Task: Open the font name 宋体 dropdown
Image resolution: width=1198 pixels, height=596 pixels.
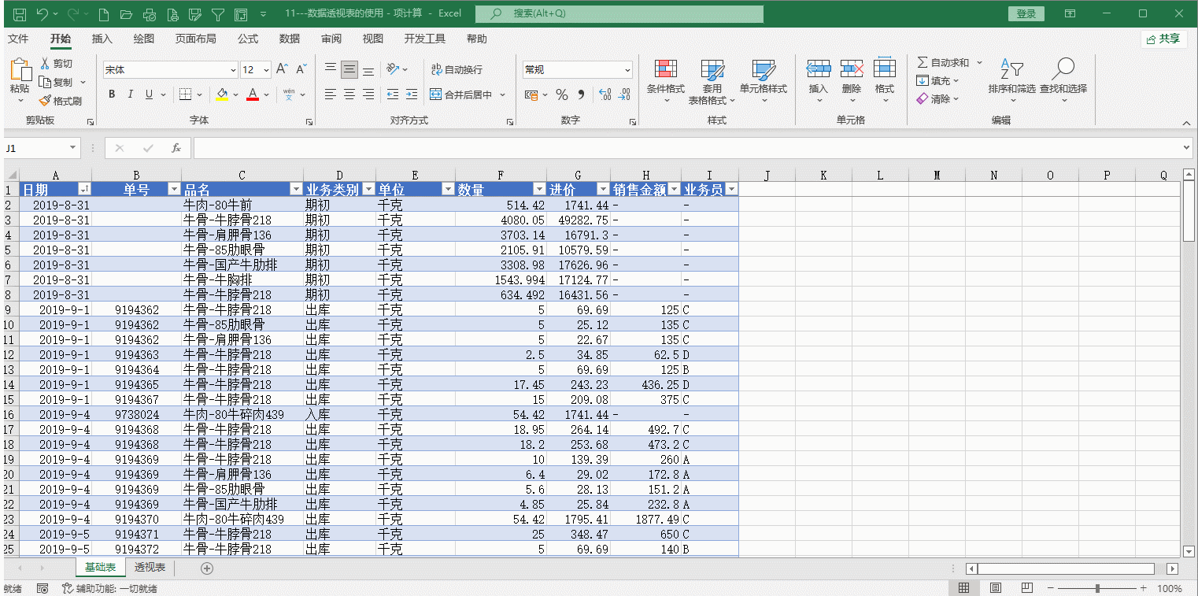Action: [x=233, y=70]
